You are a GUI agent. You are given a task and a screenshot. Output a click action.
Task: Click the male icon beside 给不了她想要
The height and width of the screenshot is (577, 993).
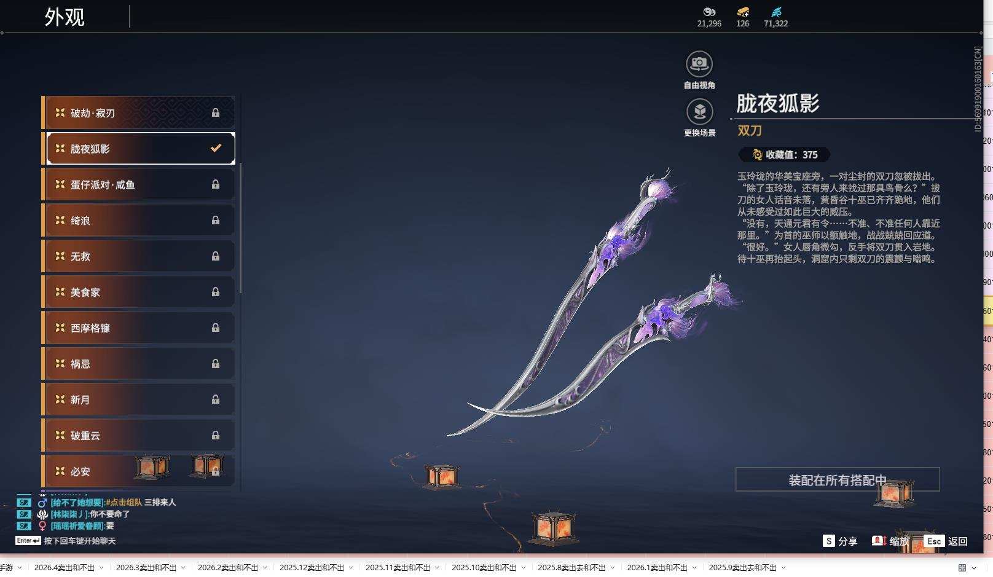click(42, 503)
